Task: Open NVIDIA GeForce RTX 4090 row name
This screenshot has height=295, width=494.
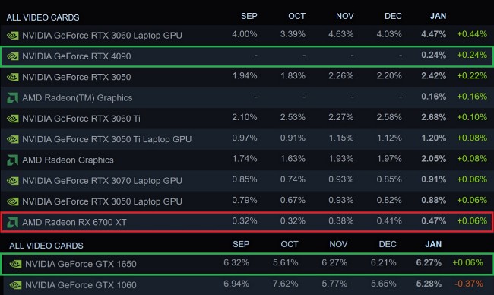Action: tap(77, 56)
